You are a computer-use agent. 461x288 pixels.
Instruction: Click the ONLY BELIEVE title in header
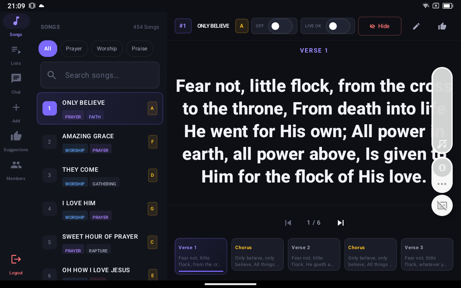click(213, 26)
